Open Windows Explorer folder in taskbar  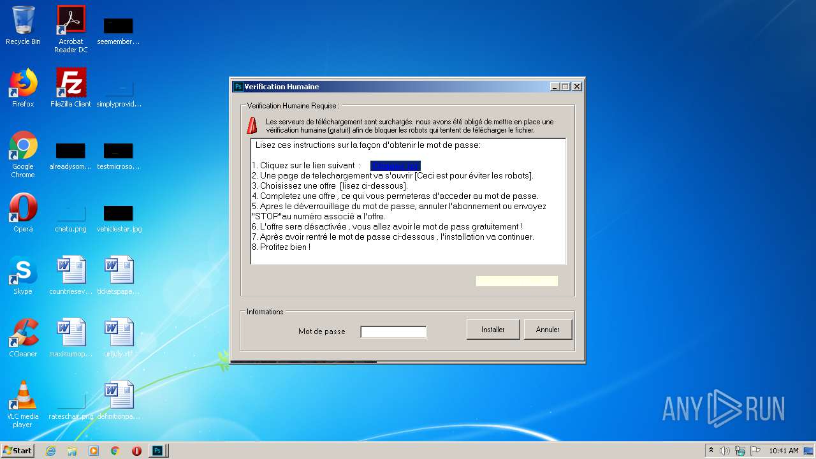pos(72,451)
